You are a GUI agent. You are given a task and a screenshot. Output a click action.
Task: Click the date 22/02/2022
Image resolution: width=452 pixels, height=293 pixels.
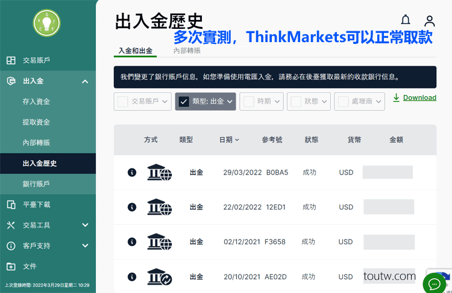tap(242, 207)
